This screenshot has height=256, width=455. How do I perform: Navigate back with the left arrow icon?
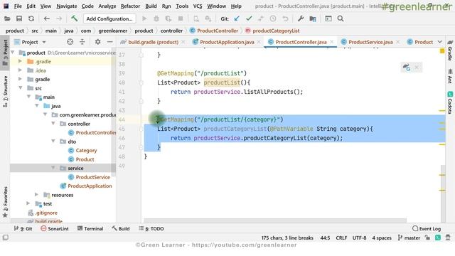coord(46,19)
